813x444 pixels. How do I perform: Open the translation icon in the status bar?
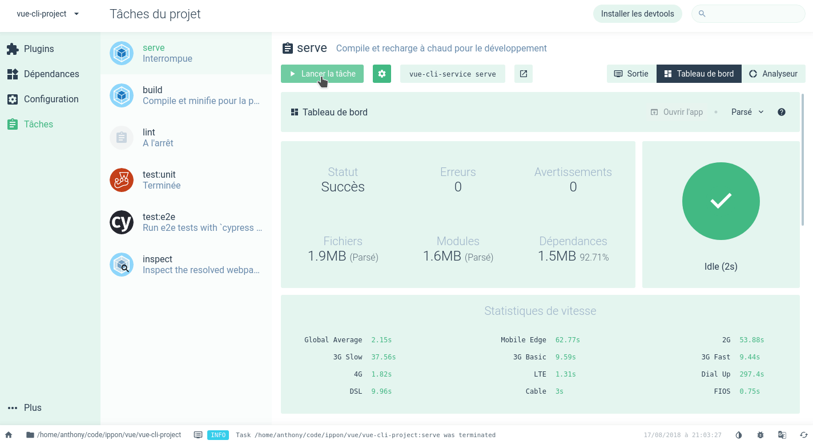pyautogui.click(x=782, y=435)
